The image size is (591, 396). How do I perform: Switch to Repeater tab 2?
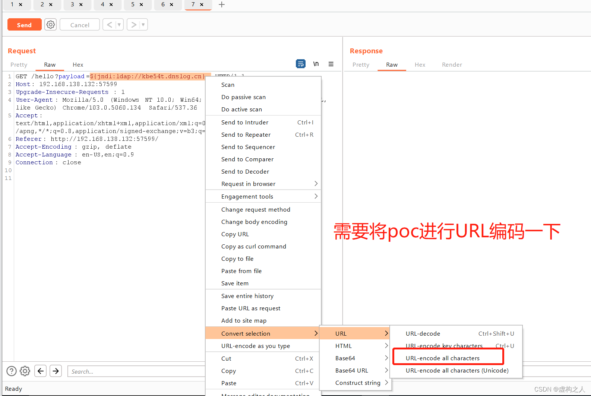click(42, 4)
